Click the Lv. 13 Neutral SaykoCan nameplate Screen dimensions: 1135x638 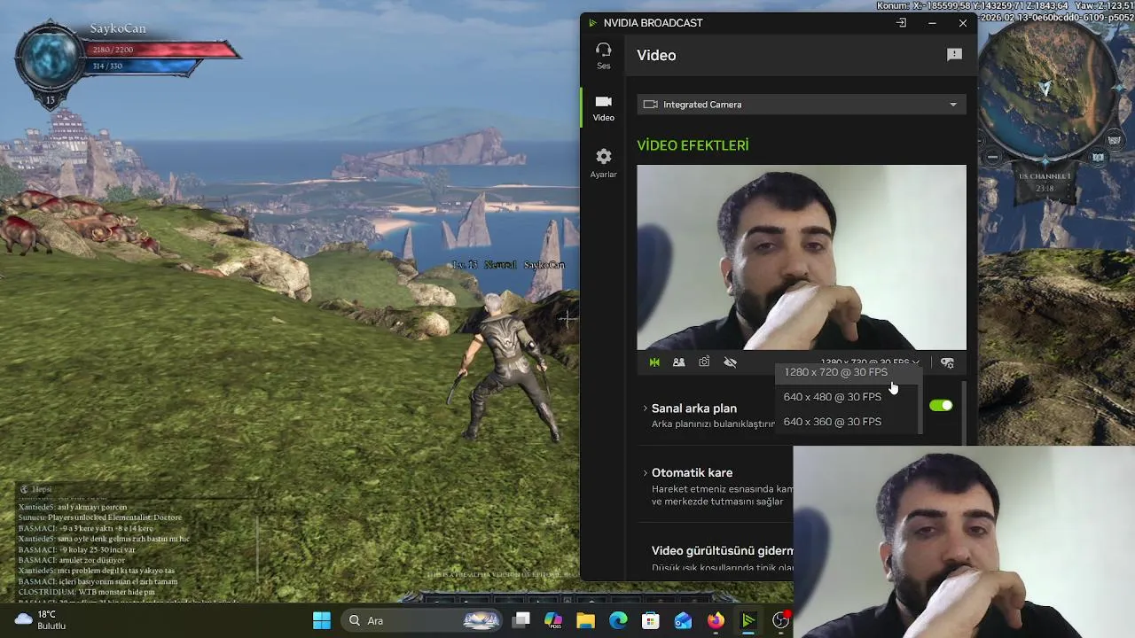coord(508,265)
